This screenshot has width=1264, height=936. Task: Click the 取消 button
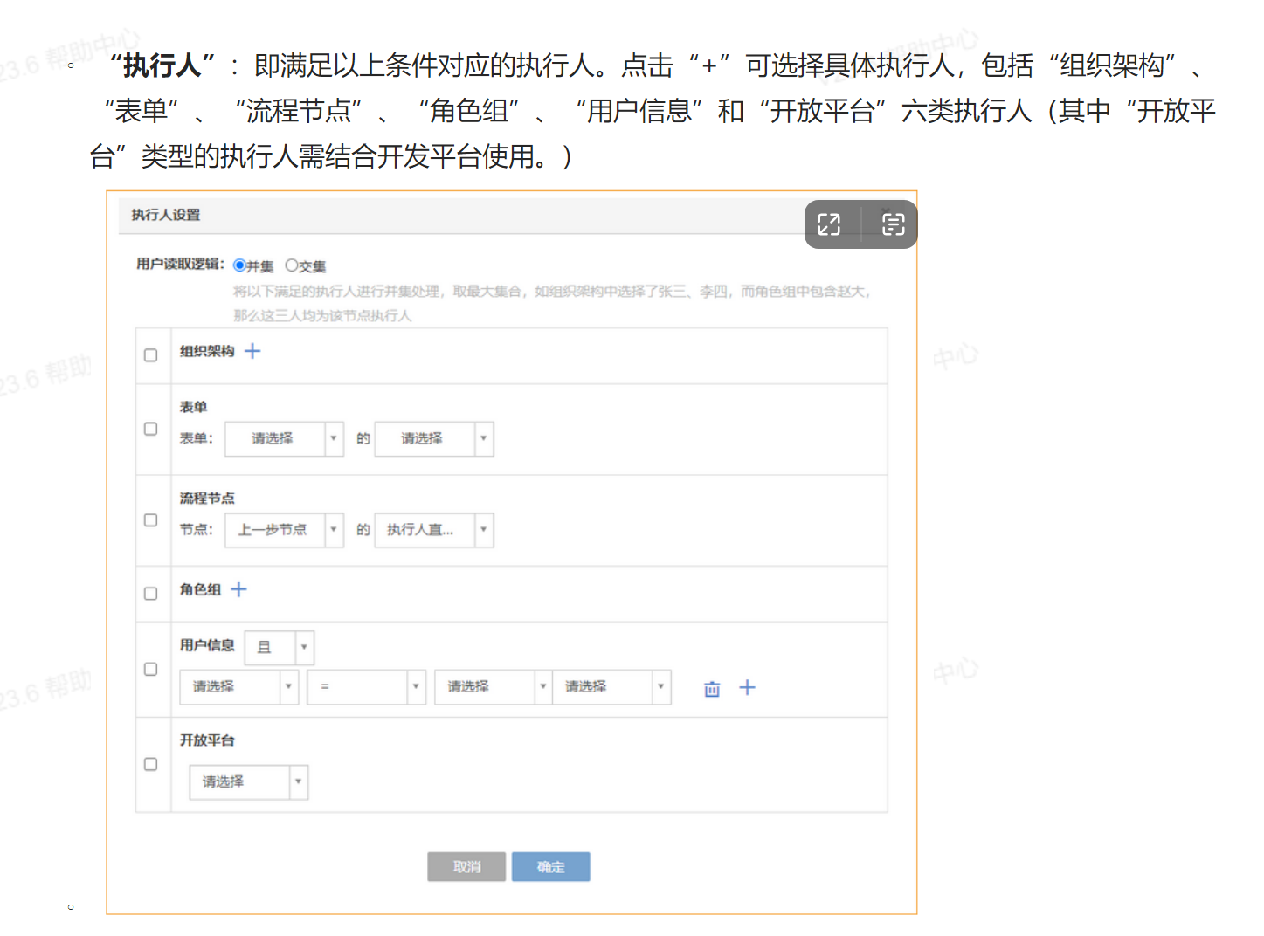coord(466,867)
